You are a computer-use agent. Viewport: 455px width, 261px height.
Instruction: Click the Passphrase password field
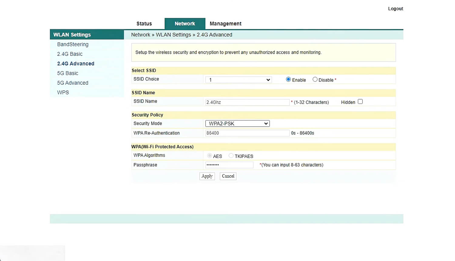coord(229,165)
